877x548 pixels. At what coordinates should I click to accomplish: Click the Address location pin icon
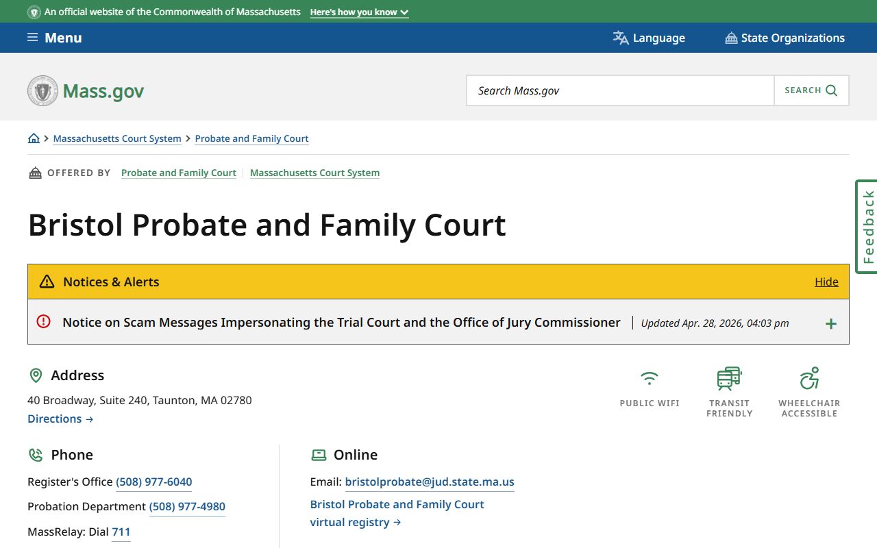click(36, 375)
